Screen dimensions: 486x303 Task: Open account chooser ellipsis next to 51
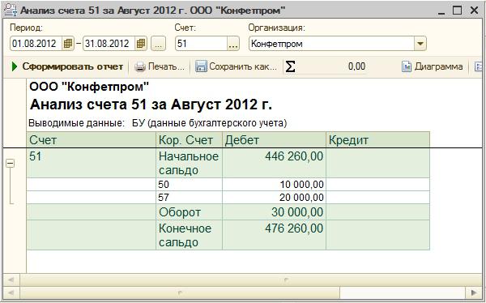233,44
